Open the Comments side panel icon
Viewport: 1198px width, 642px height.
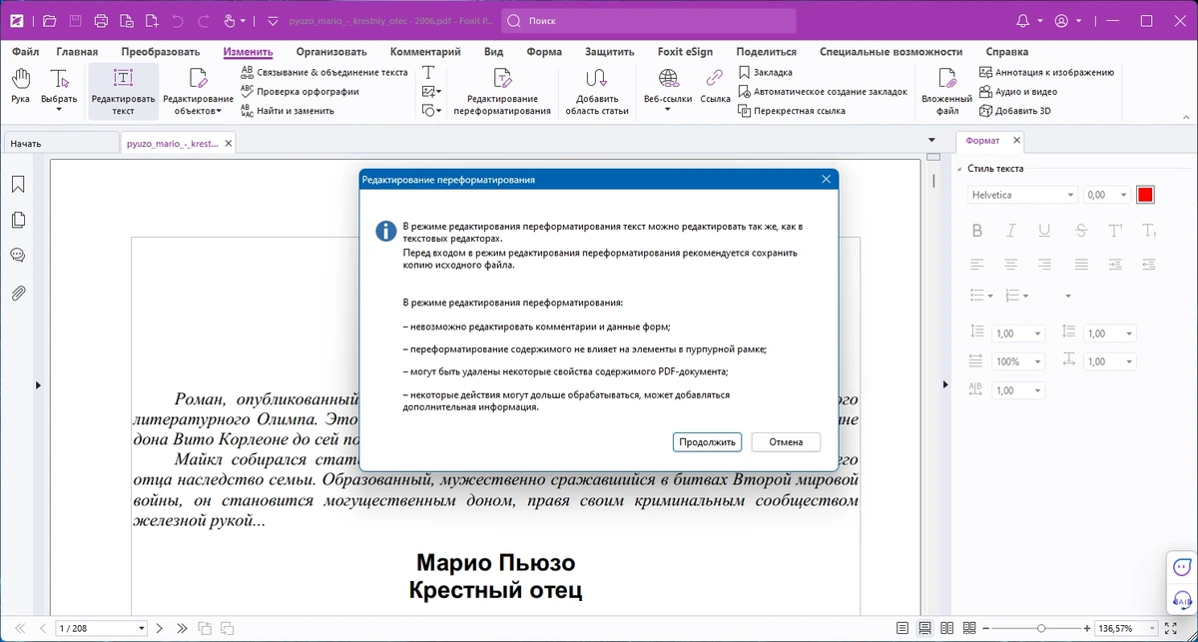point(18,256)
